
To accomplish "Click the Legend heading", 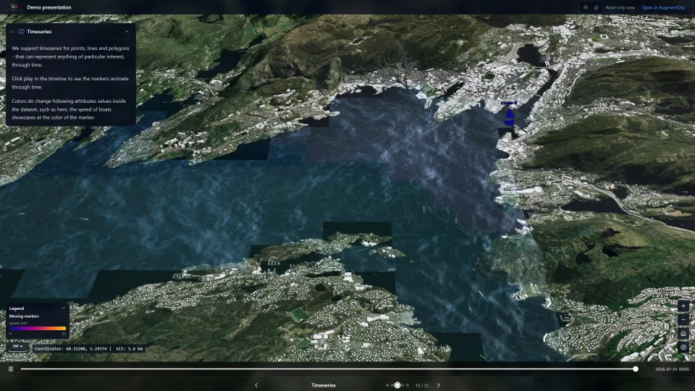I will (x=17, y=308).
